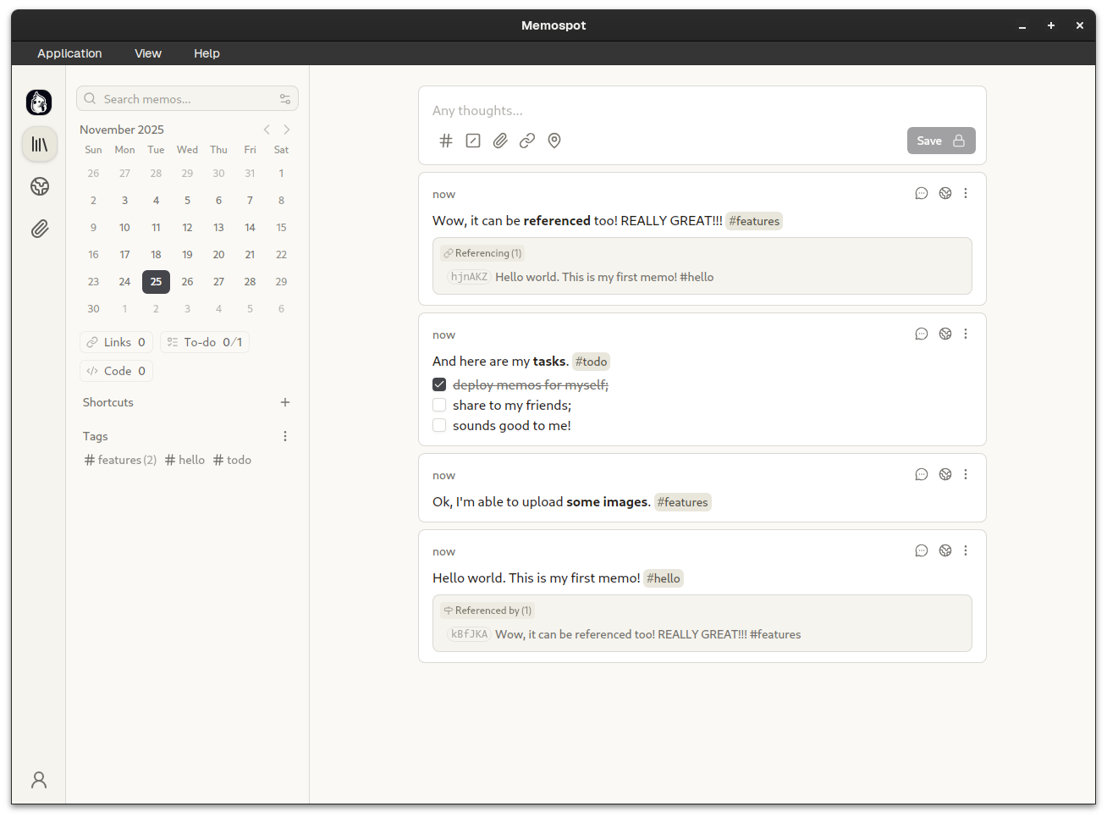Open search filter options icon
Screen dimensions: 1107x818
pos(285,99)
